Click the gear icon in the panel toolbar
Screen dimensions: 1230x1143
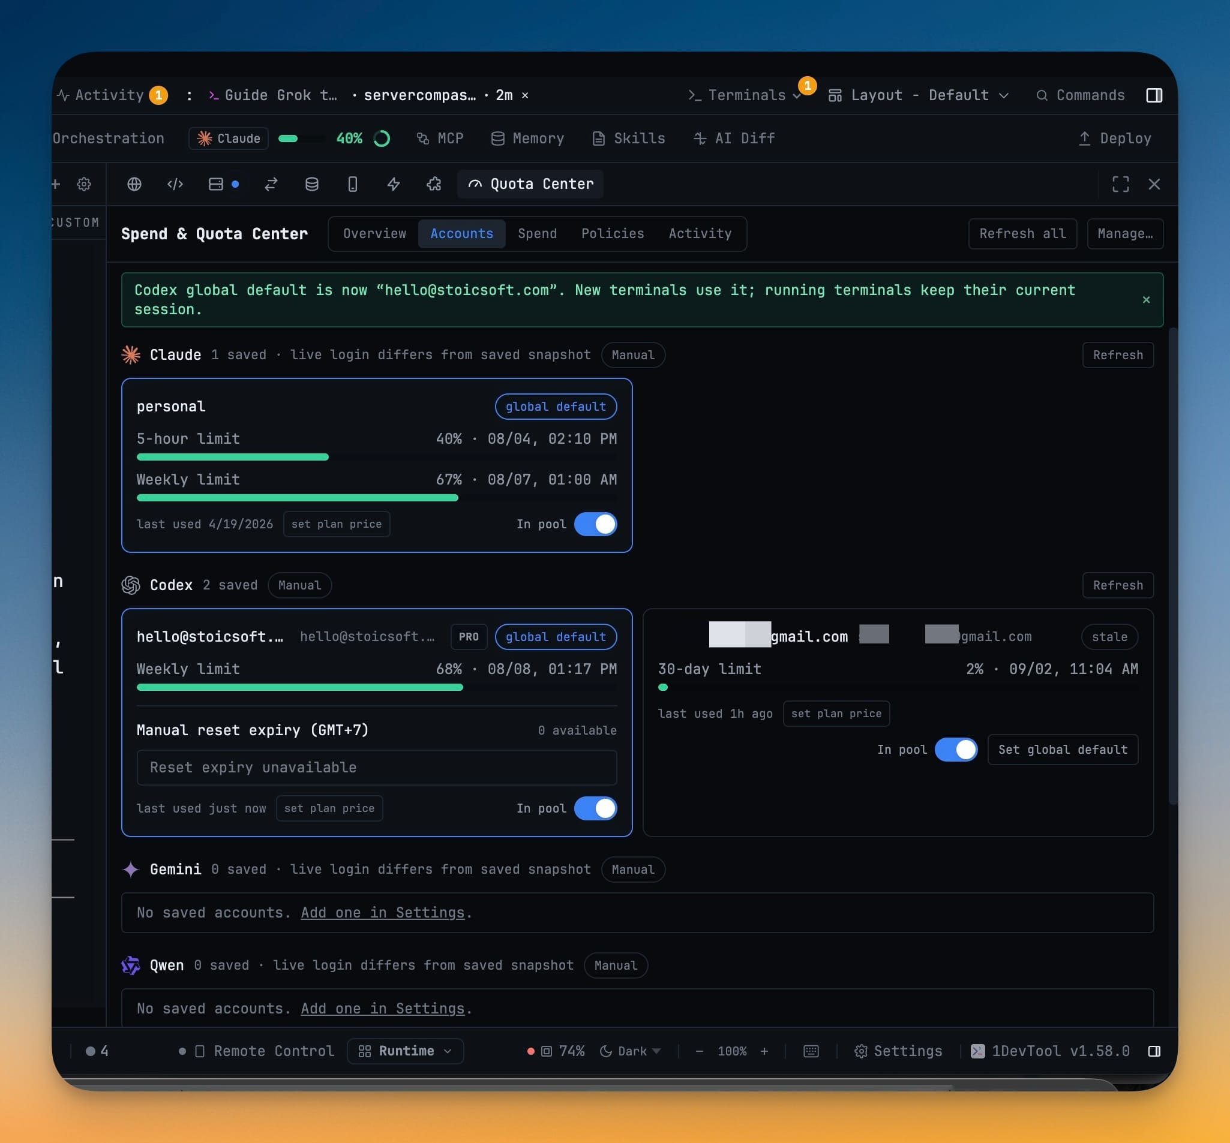point(84,184)
